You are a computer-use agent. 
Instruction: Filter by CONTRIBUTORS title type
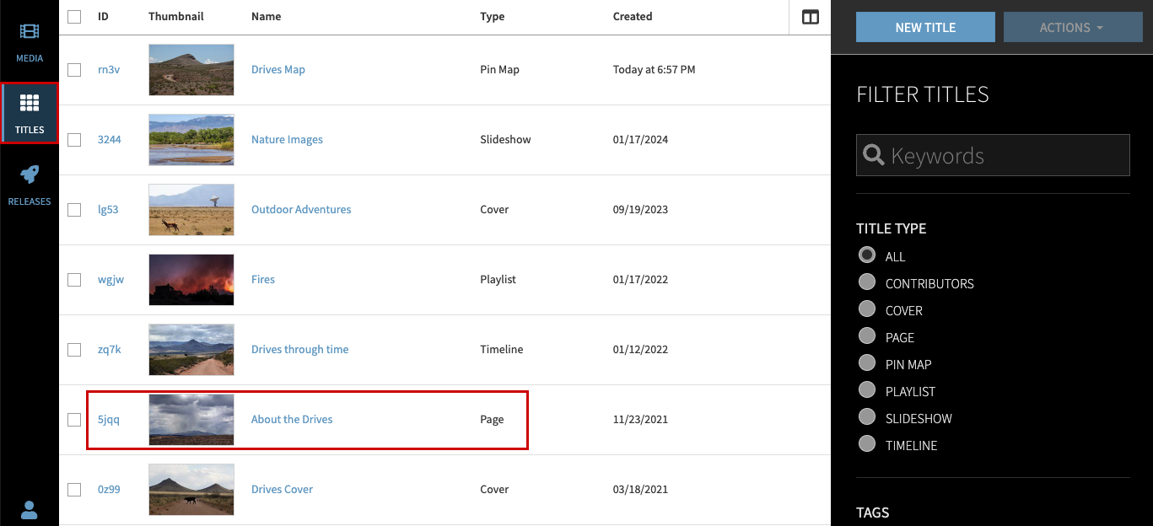click(x=867, y=282)
